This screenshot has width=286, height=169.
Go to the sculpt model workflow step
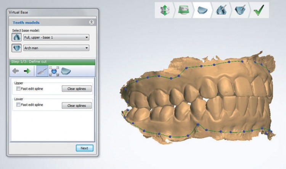click(x=221, y=10)
